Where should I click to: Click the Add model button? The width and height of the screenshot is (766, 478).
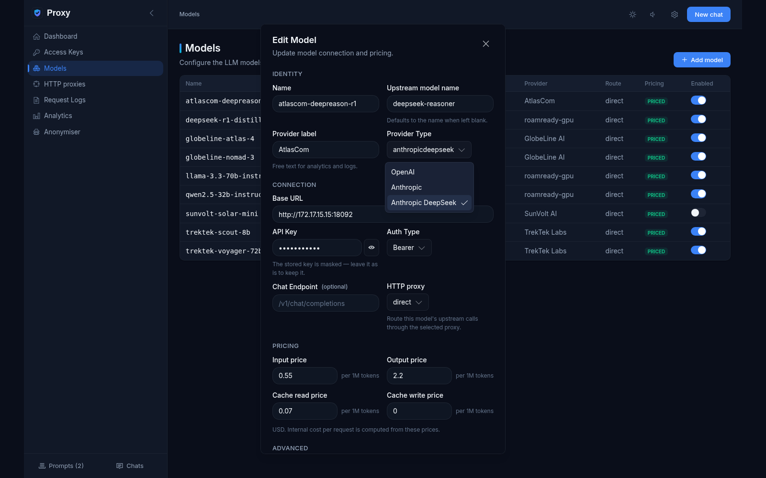[x=702, y=60]
